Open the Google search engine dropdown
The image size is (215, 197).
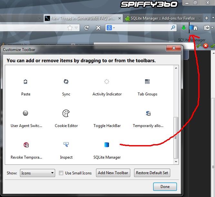point(110,28)
